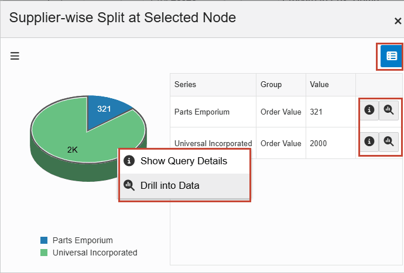
Task: Toggle Parts Emporium legend label
Action: click(x=83, y=240)
